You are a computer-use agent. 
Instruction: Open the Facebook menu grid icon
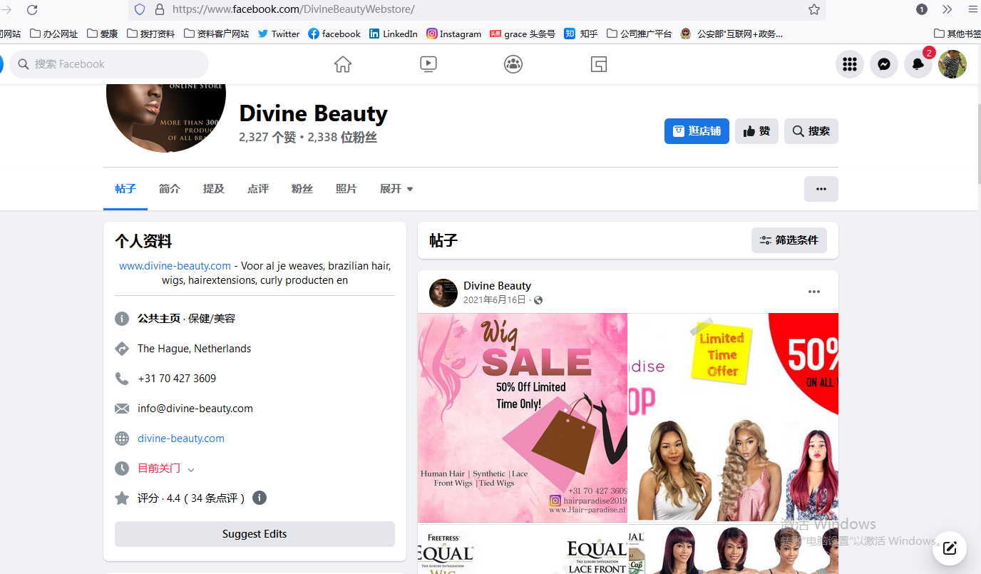850,64
